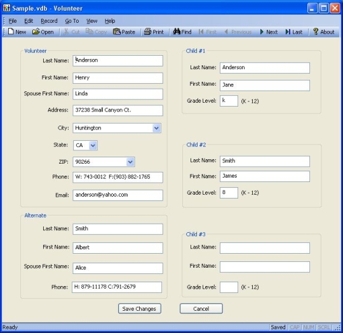The image size is (343, 333).
Task: Click the Email field anderson@yahoo.com
Action: (x=118, y=195)
